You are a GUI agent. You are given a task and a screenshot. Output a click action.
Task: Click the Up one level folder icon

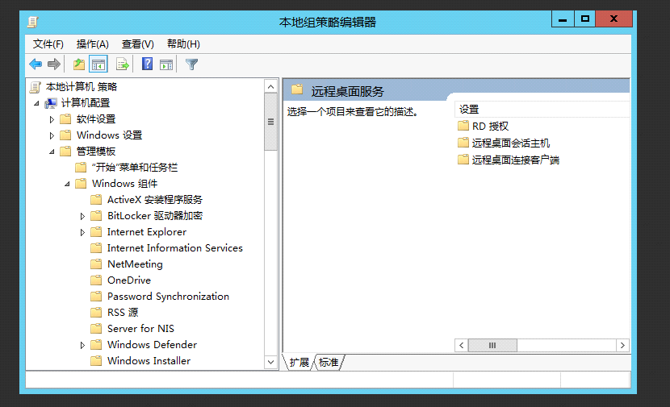click(x=79, y=64)
